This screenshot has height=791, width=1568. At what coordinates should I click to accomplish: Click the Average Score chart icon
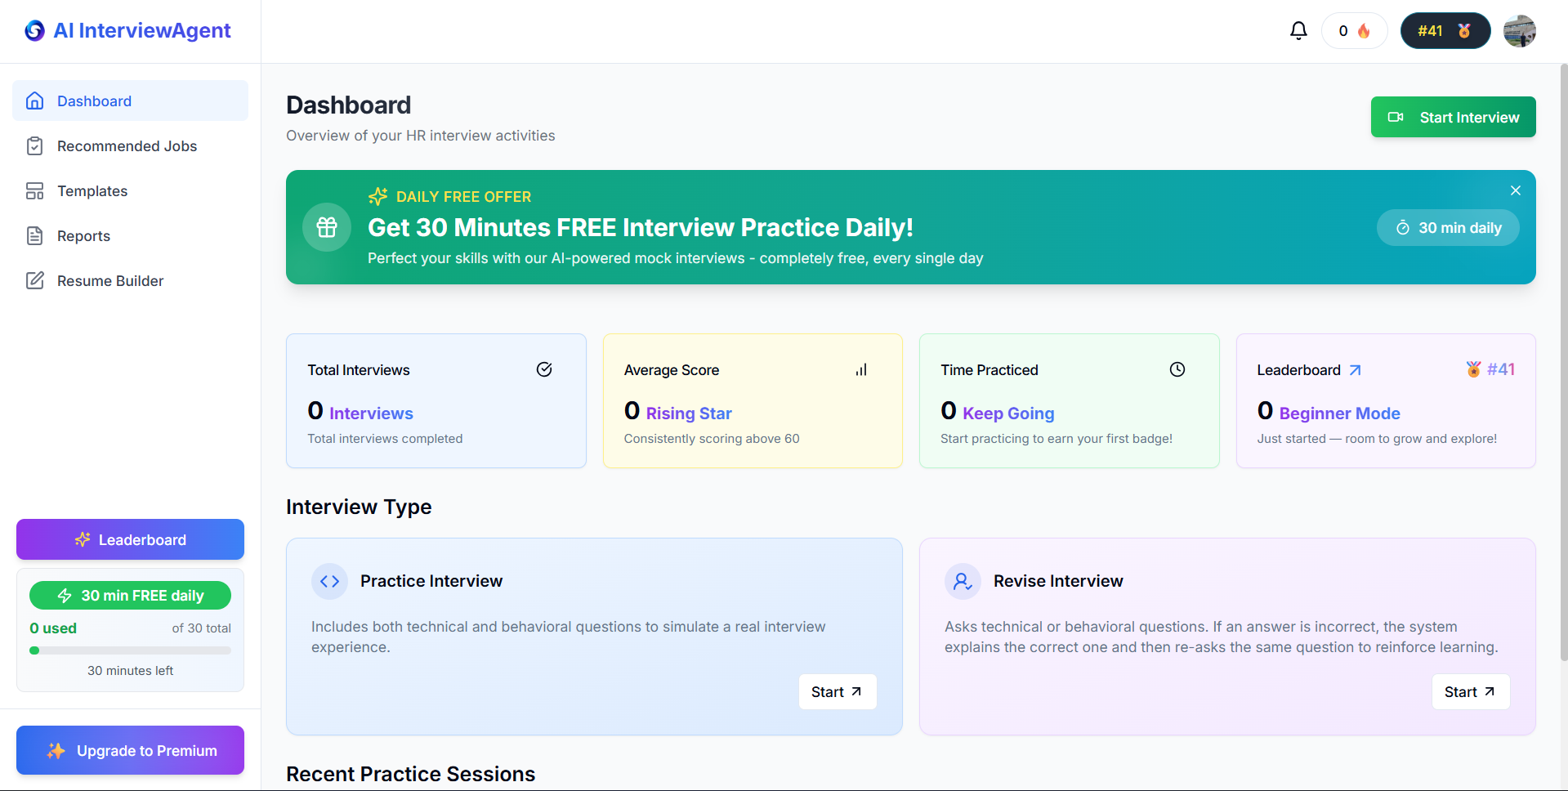coord(860,369)
